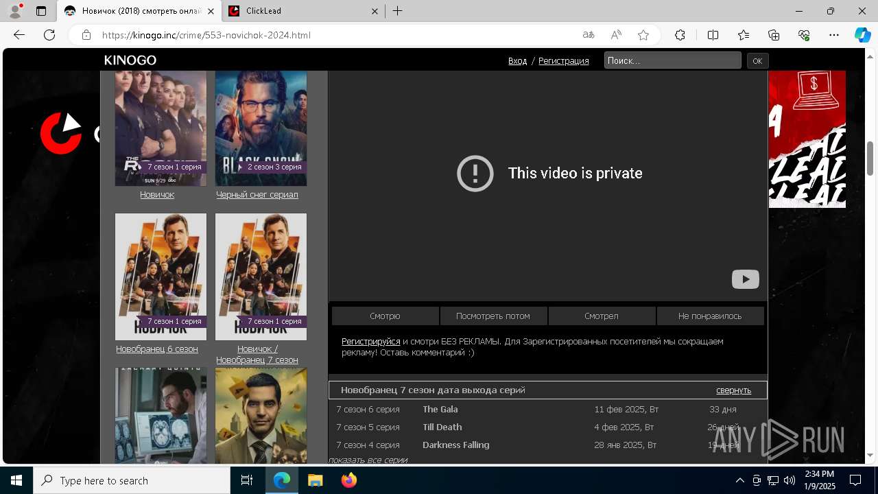Viewport: 878px width, 494px height.
Task: Open the Вход login link
Action: [517, 61]
